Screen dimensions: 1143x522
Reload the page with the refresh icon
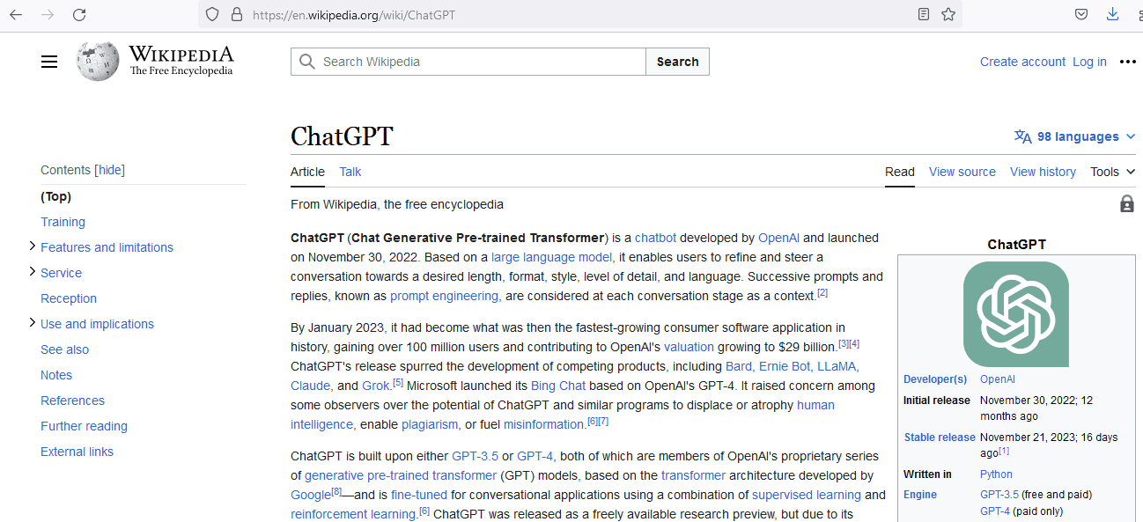(79, 15)
